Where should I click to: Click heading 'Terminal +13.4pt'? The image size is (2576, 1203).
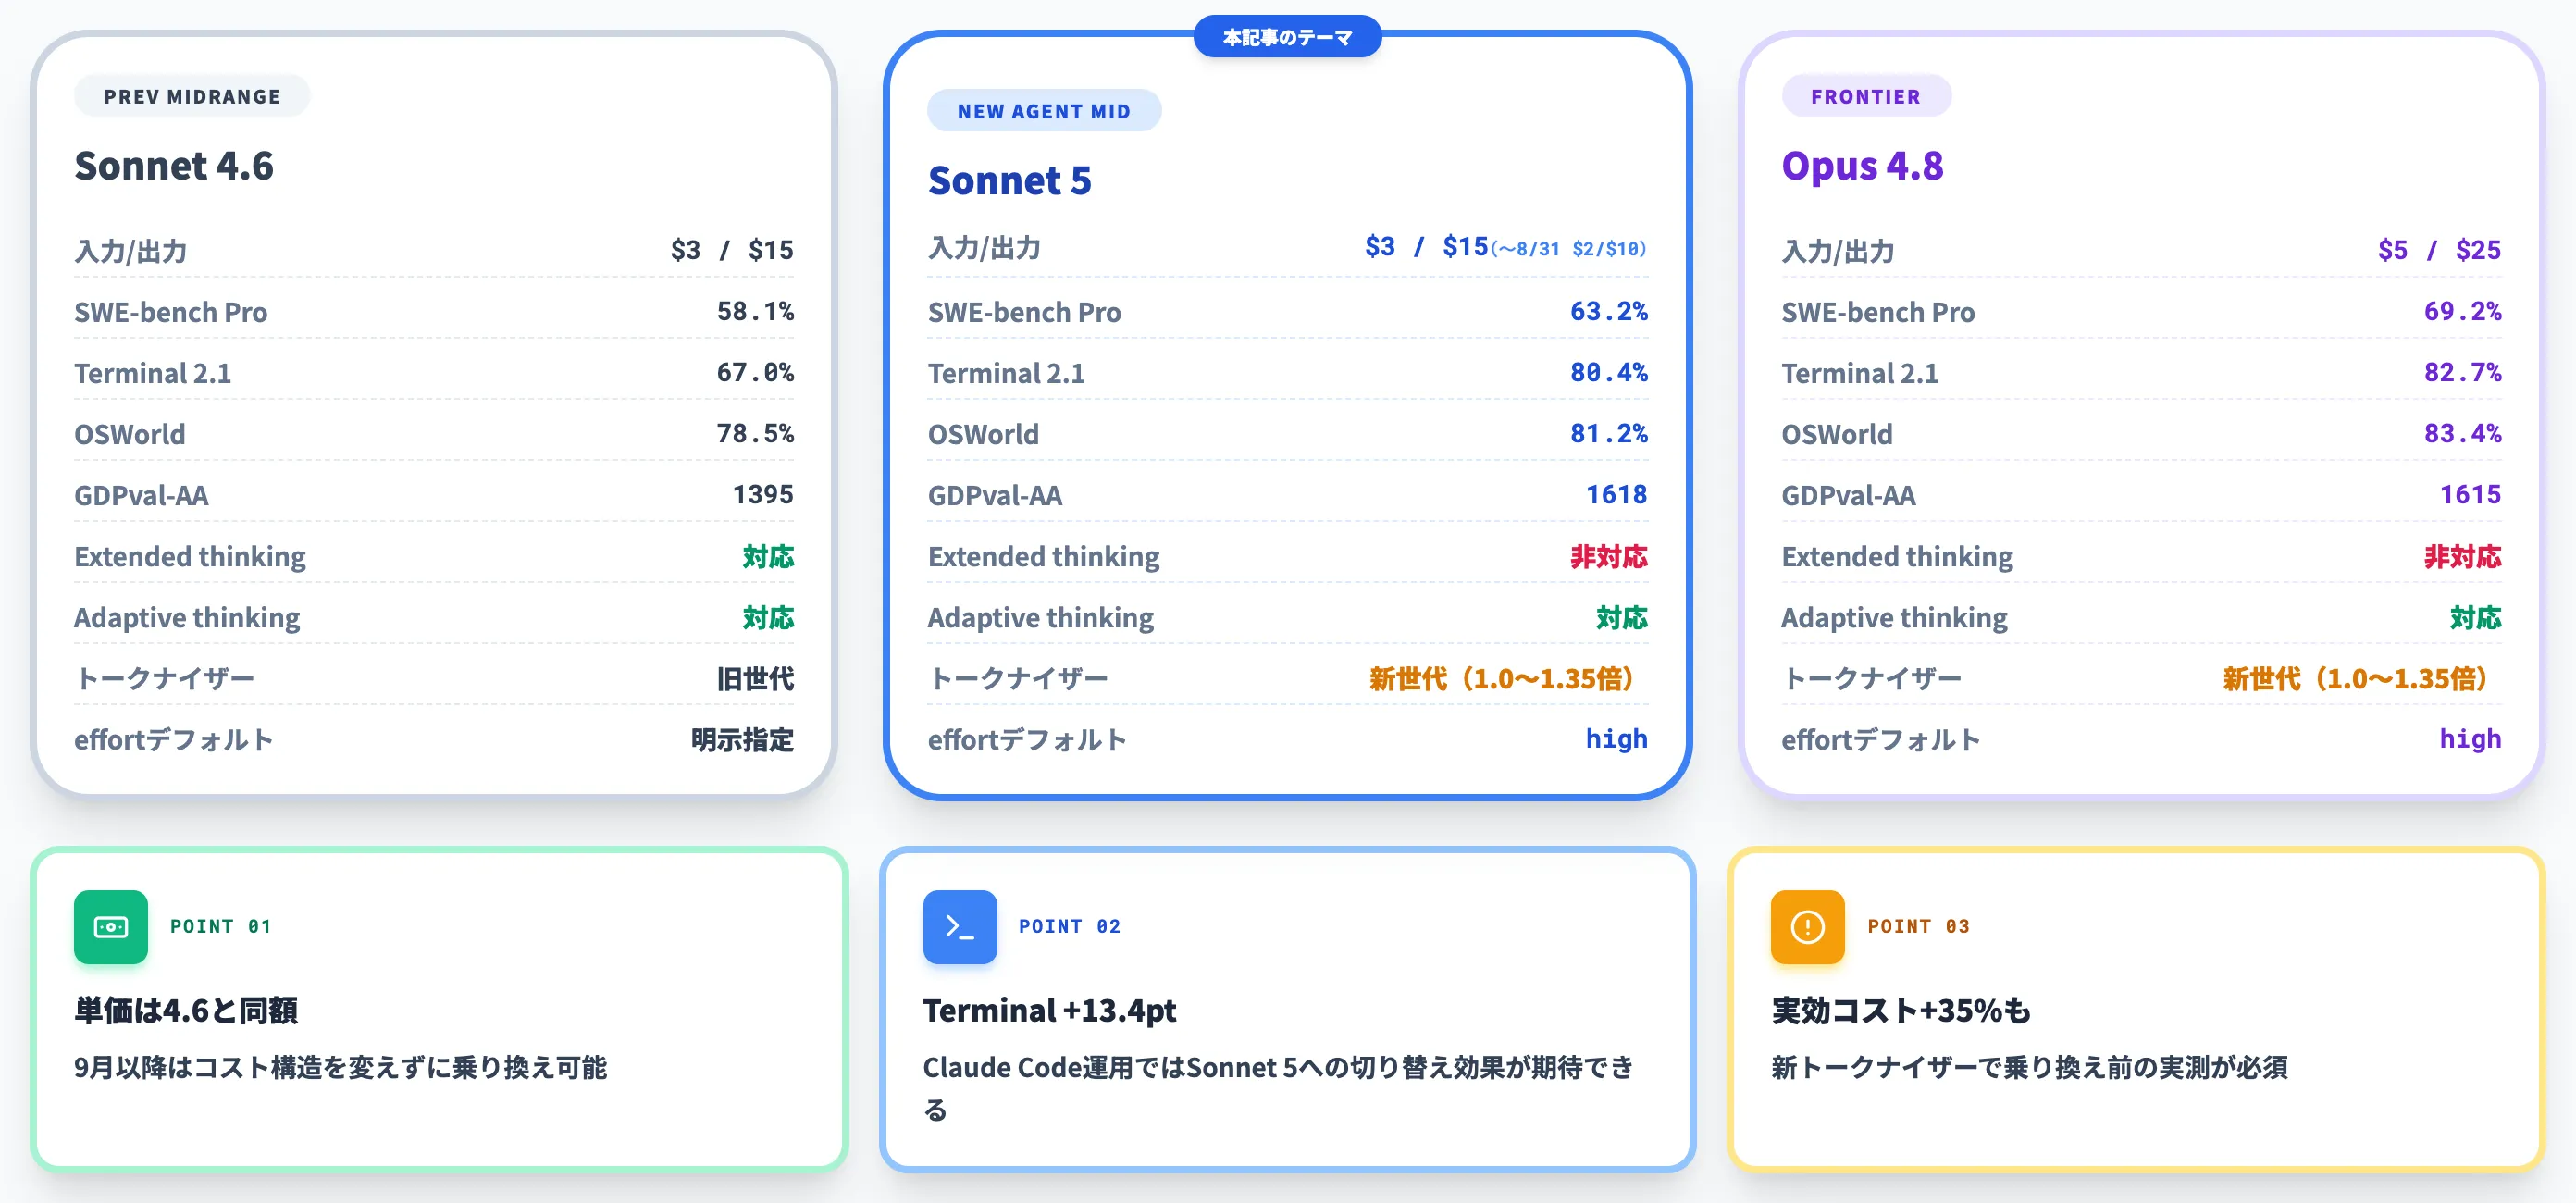click(1049, 1010)
